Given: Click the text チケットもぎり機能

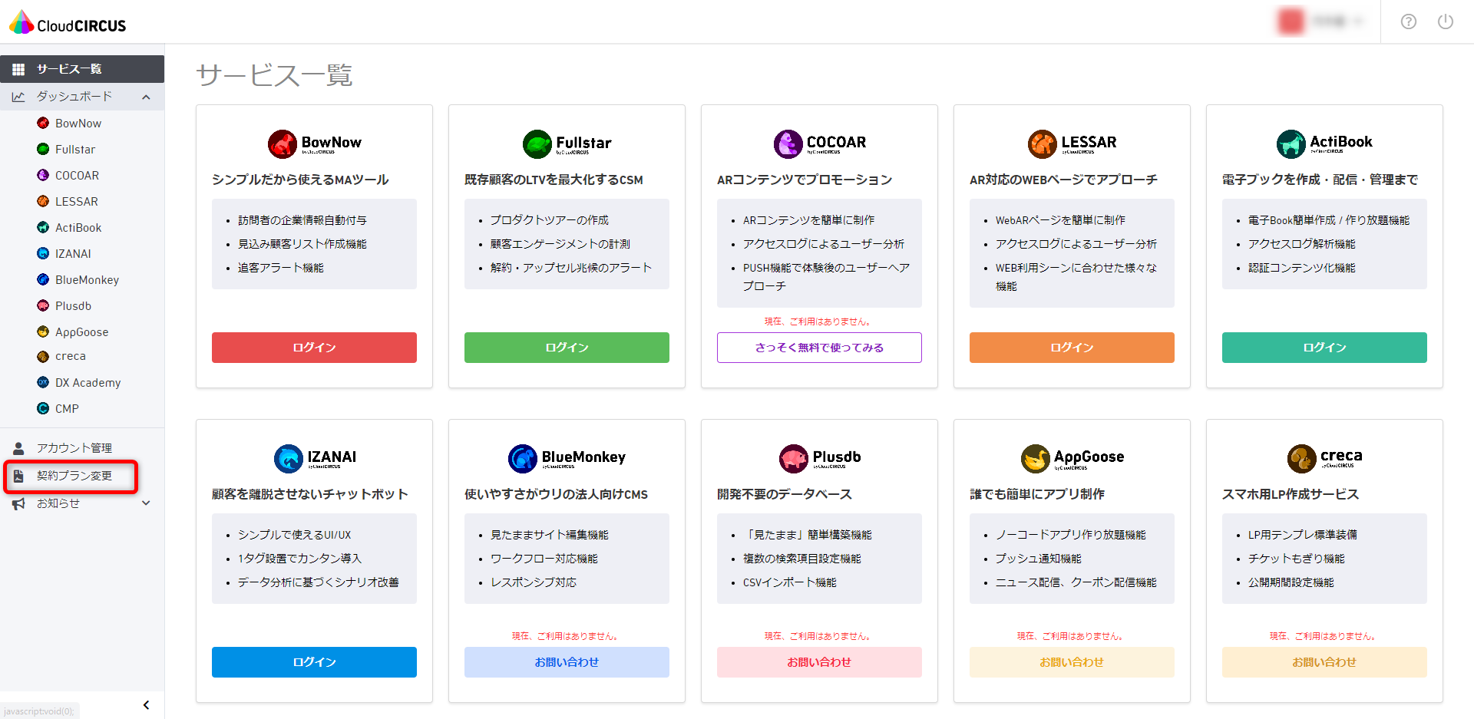Looking at the screenshot, I should [x=1297, y=559].
